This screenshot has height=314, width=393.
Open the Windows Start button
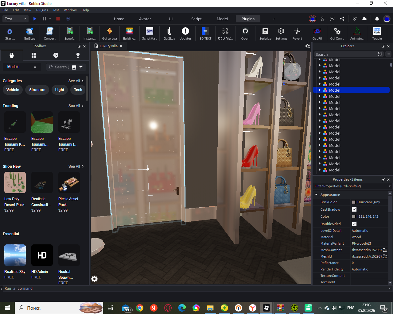pos(7,308)
